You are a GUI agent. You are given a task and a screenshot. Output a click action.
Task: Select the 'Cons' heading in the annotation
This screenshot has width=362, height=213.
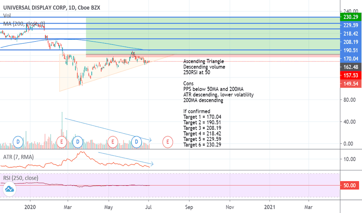coord(188,83)
